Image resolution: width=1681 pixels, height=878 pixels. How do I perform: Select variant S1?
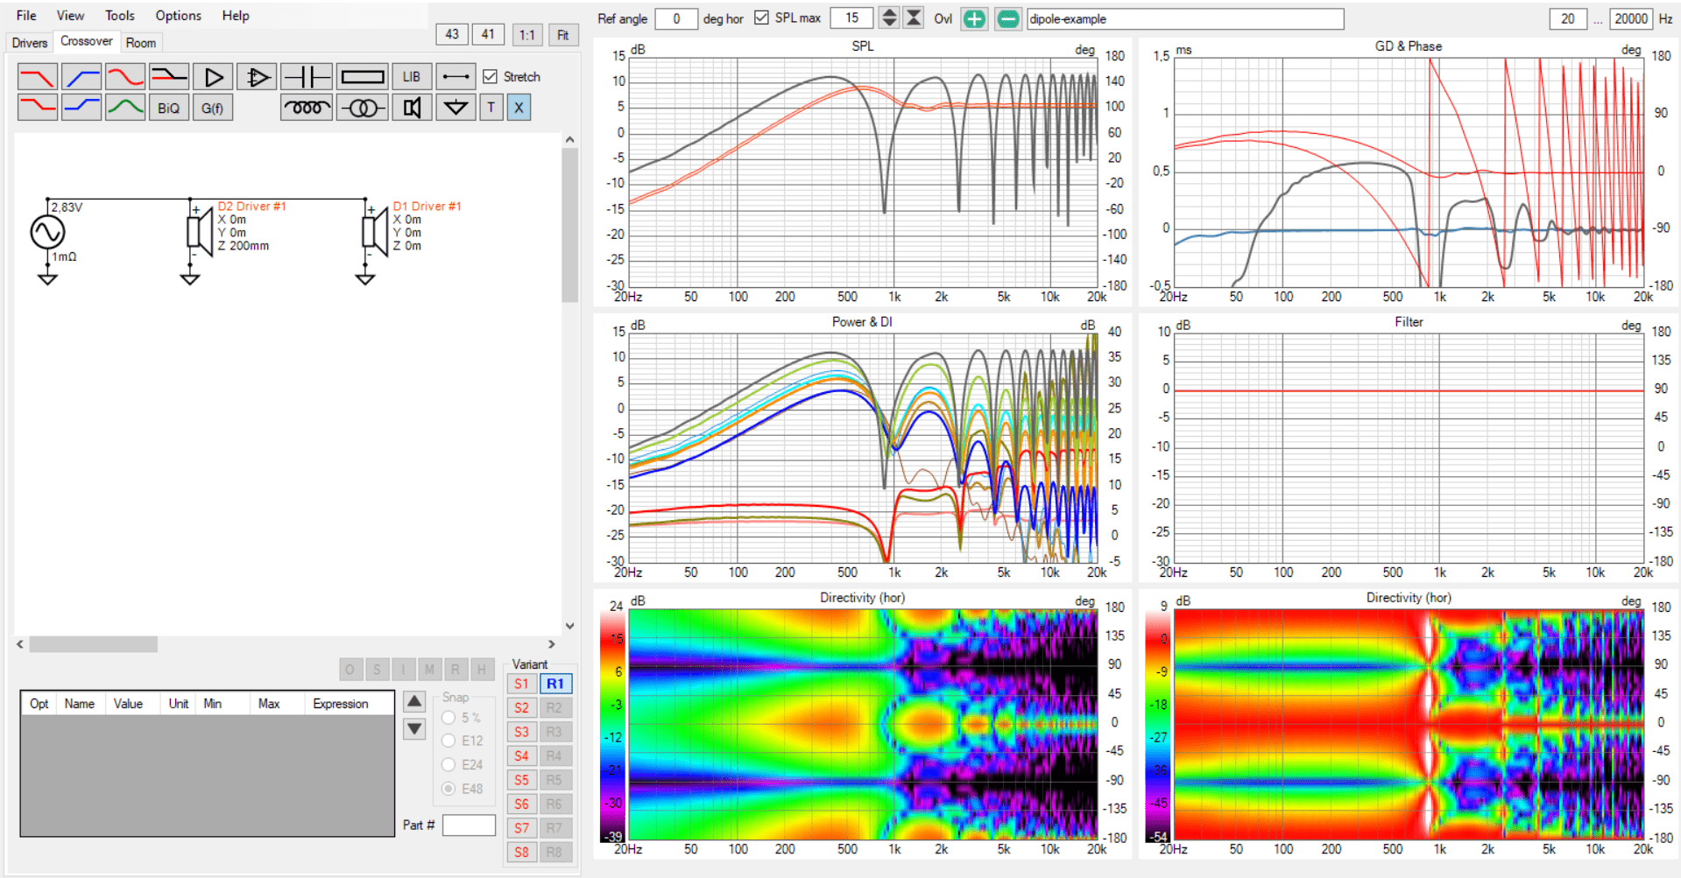[x=521, y=684]
